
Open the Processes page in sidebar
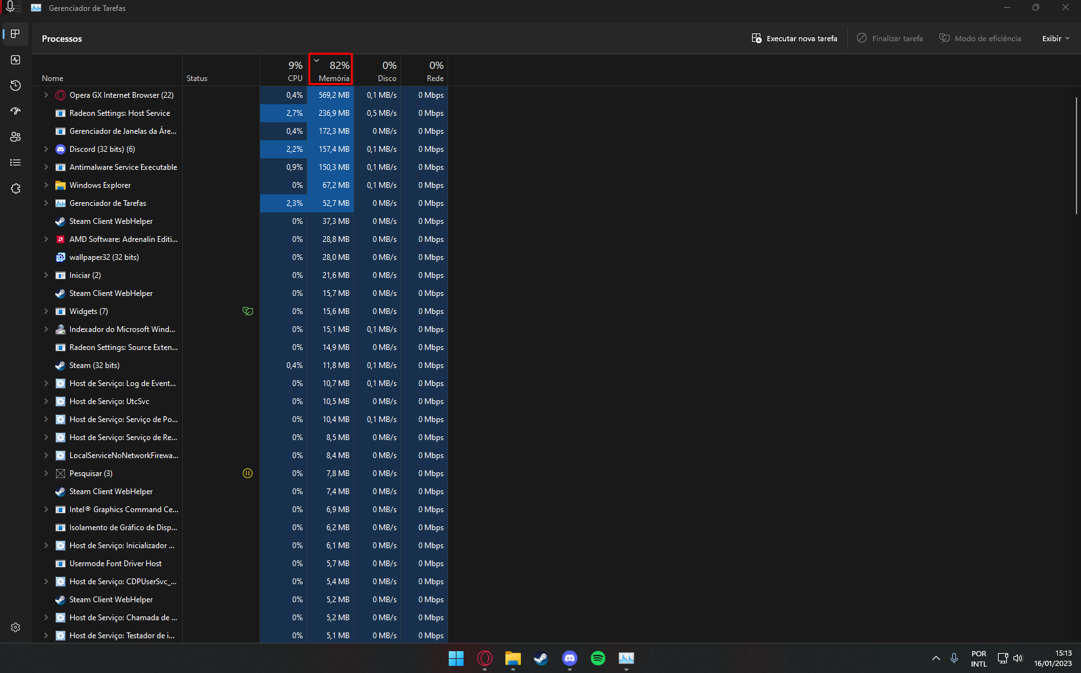click(x=15, y=34)
